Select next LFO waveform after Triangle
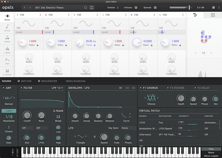The height and width of the screenshot is (158, 222). click(x=86, y=136)
